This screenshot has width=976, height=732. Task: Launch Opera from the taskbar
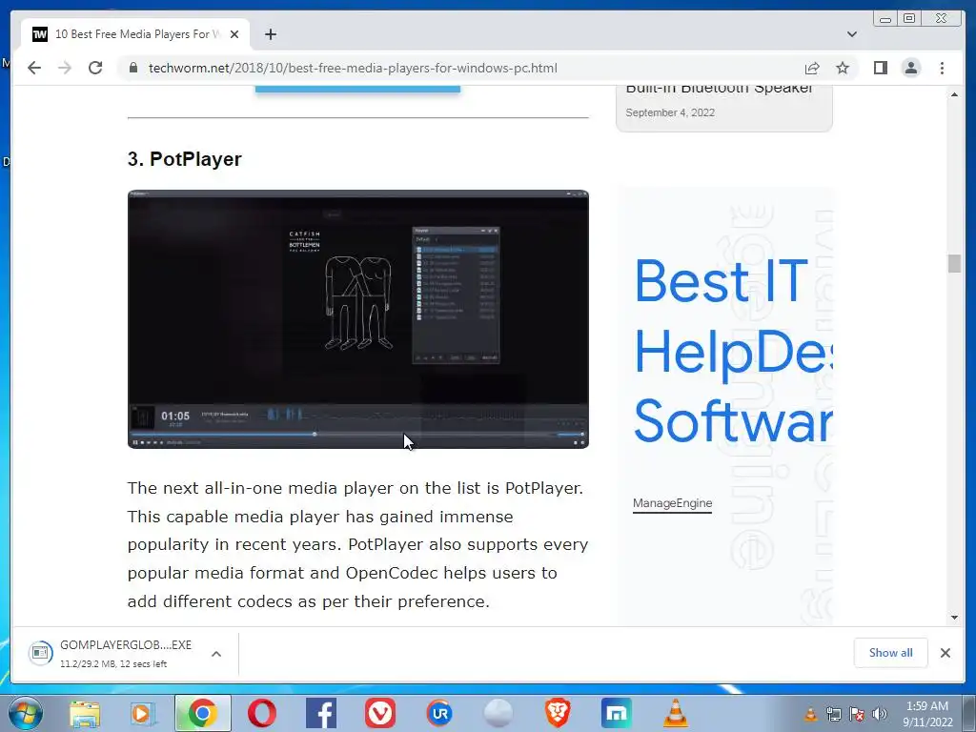[261, 713]
